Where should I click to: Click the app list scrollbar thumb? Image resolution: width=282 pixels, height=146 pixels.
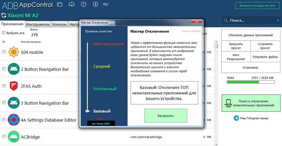[x=216, y=46]
